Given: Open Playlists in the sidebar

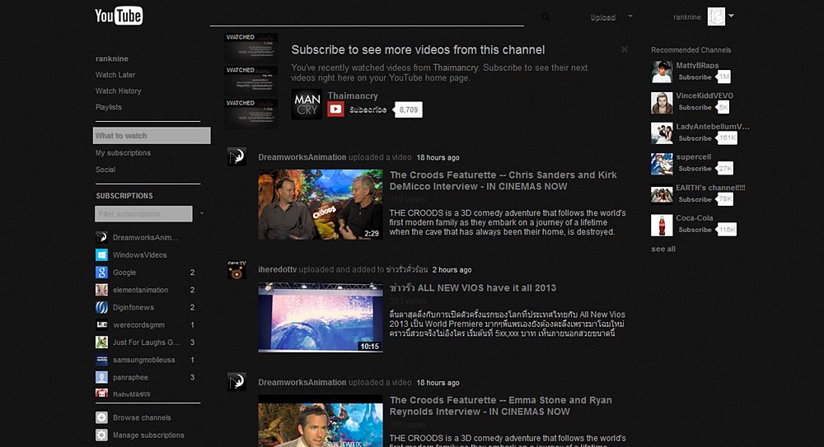Looking at the screenshot, I should pos(108,107).
